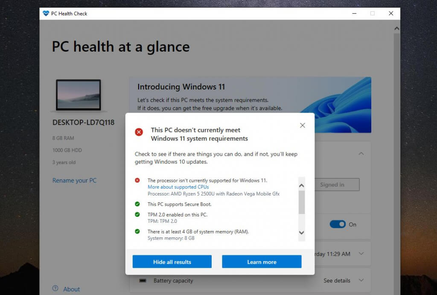The height and width of the screenshot is (295, 437).
Task: Click the 3 years old text
Action: pos(64,162)
